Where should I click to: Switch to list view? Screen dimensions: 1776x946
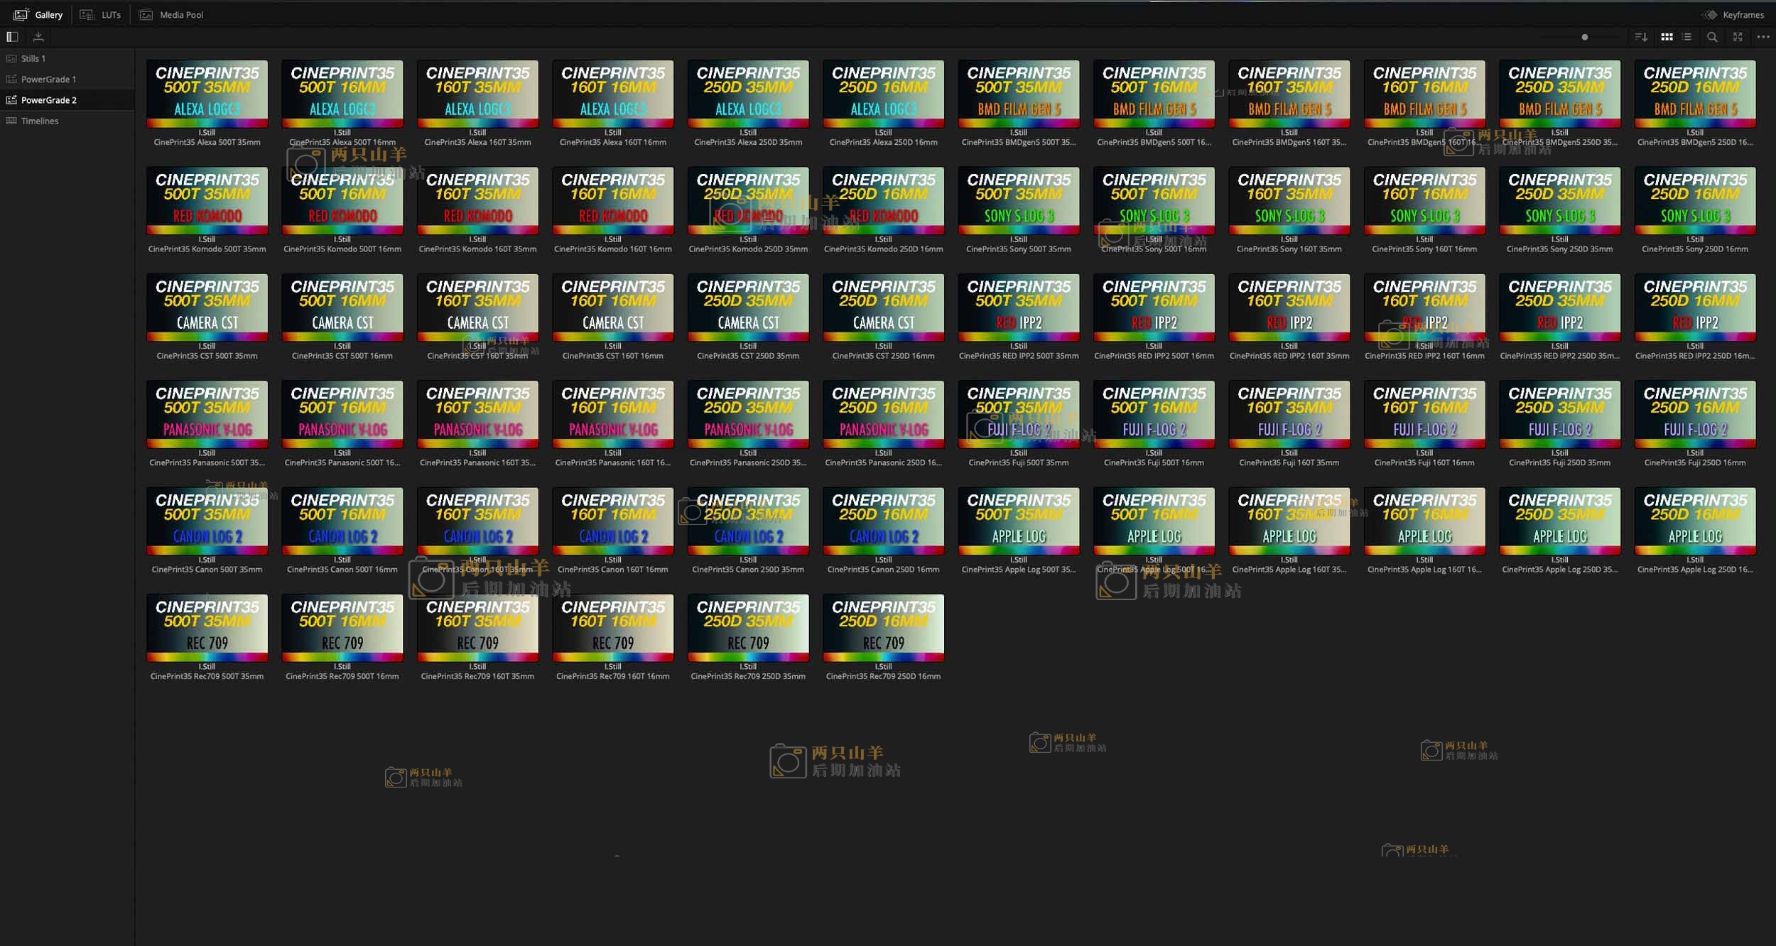(1687, 37)
